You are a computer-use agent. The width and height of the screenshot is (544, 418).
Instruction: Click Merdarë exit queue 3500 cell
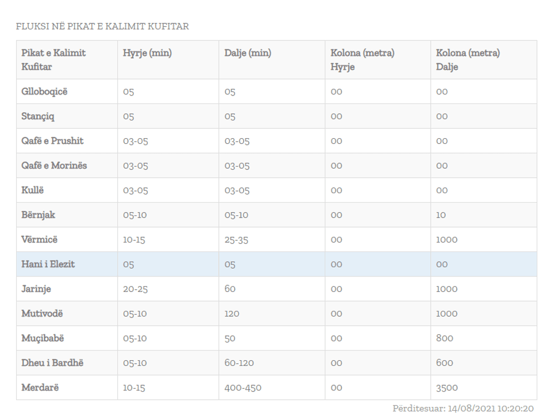tap(447, 387)
